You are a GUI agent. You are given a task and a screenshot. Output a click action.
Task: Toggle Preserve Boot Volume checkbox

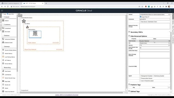[141, 78]
